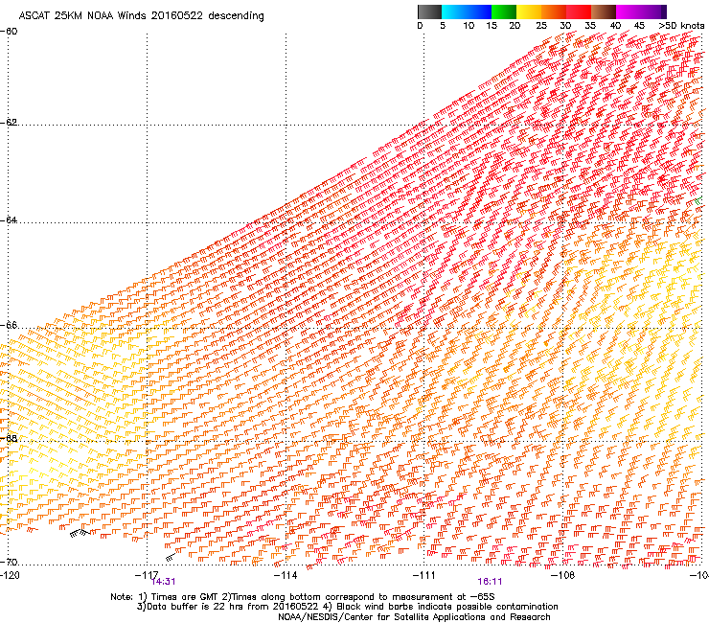The height and width of the screenshot is (623, 709).
Task: Click the gray 0-5 knots color segment
Action: click(429, 12)
